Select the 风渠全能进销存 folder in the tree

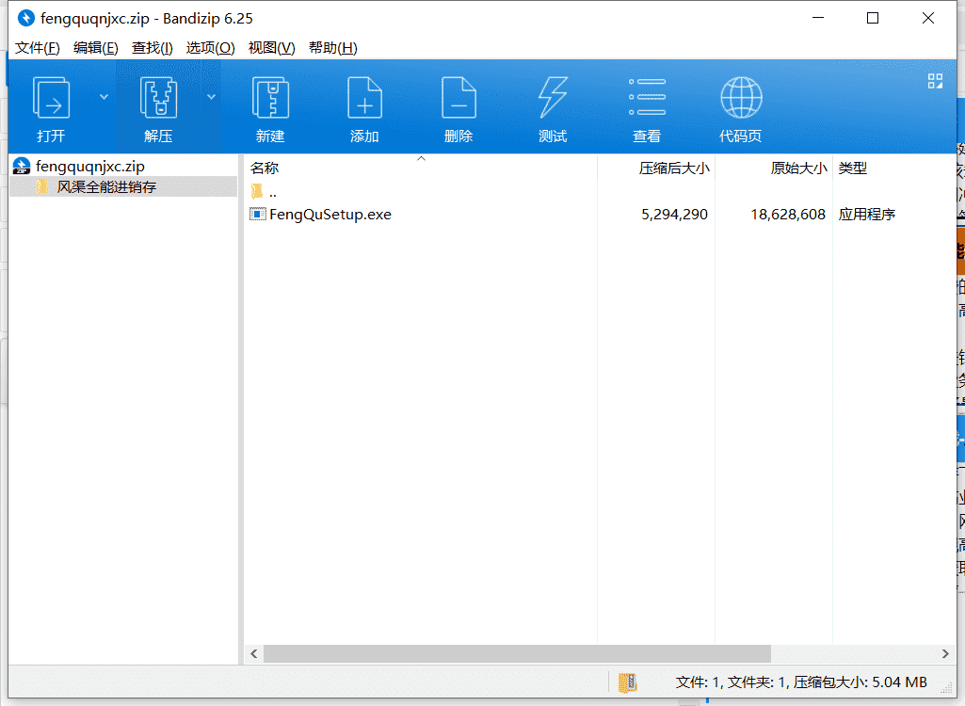pyautogui.click(x=106, y=187)
